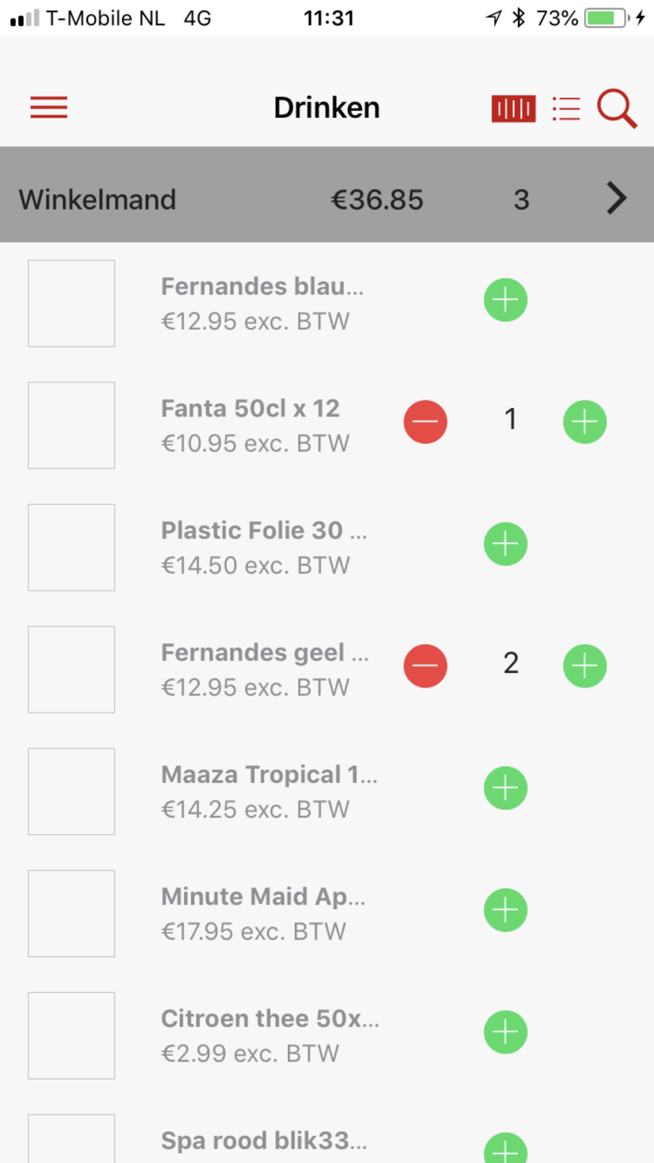This screenshot has width=654, height=1163.
Task: Switch to list view icon
Action: coord(566,109)
